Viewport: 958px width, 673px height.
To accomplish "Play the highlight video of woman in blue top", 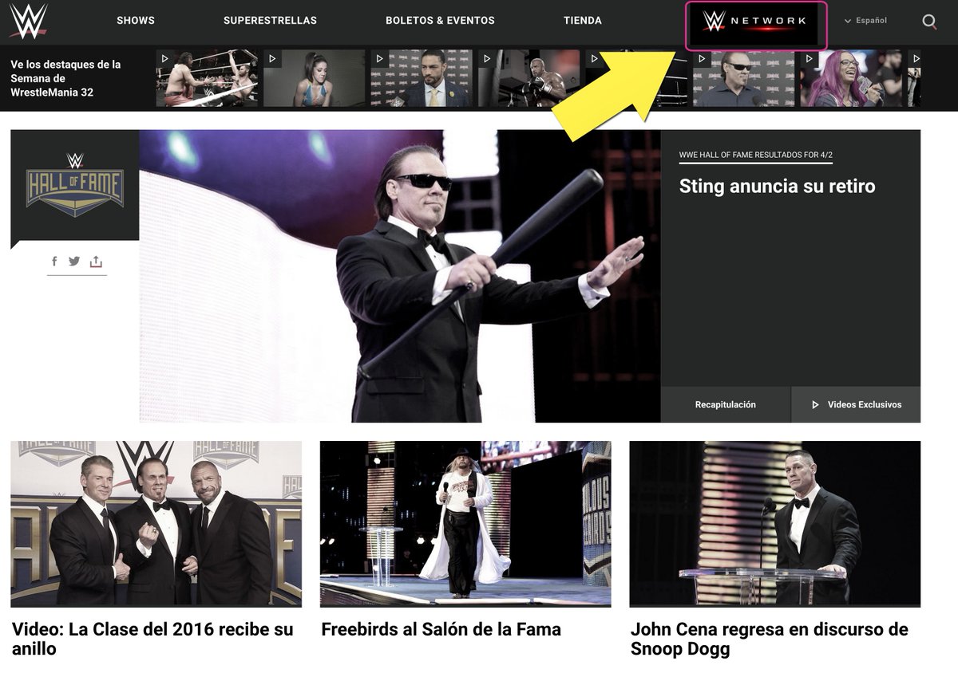I will [314, 78].
